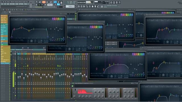Toggle the blue multilink controllers icon
The width and height of the screenshot is (182, 102).
58,5
